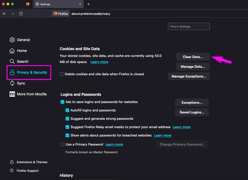
Task: Click the Firefox identity badge in address bar
Action: point(61,14)
